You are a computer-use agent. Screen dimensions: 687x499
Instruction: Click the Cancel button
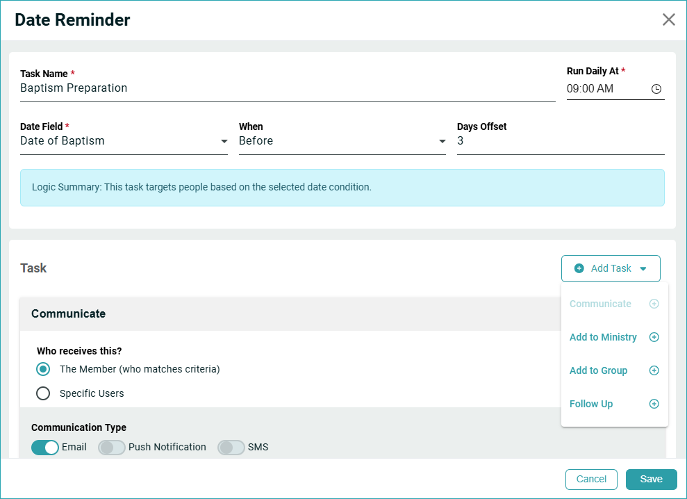pyautogui.click(x=591, y=479)
